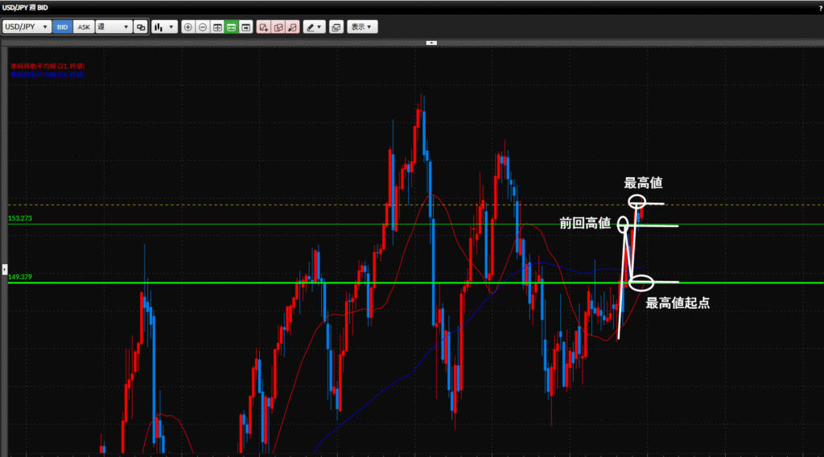Image resolution: width=824 pixels, height=457 pixels.
Task: Open the 表示 display menu
Action: tap(362, 27)
